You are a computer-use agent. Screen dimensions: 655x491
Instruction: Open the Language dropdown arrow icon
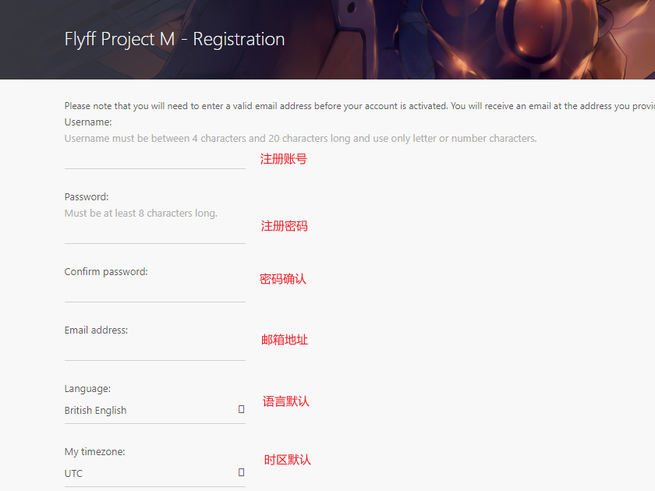242,409
